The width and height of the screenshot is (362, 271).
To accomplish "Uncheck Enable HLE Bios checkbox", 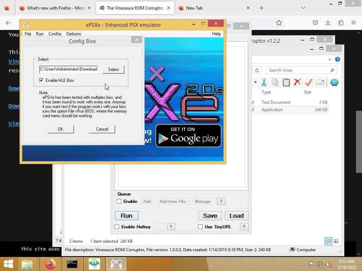I will [41, 80].
